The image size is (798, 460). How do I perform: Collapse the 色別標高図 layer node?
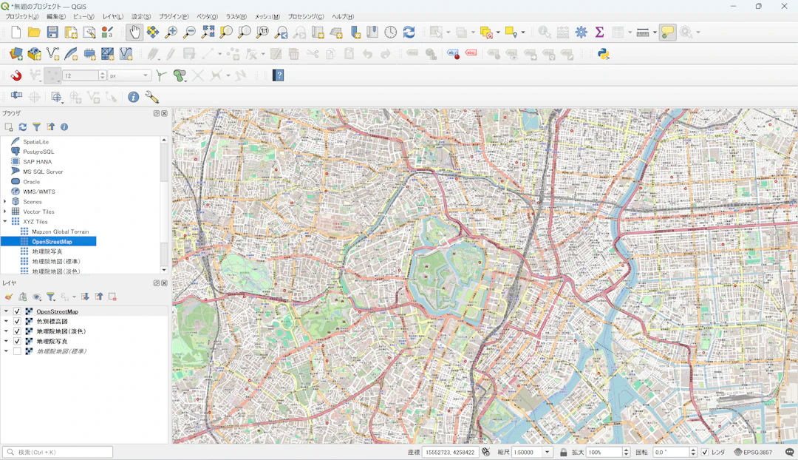point(6,321)
